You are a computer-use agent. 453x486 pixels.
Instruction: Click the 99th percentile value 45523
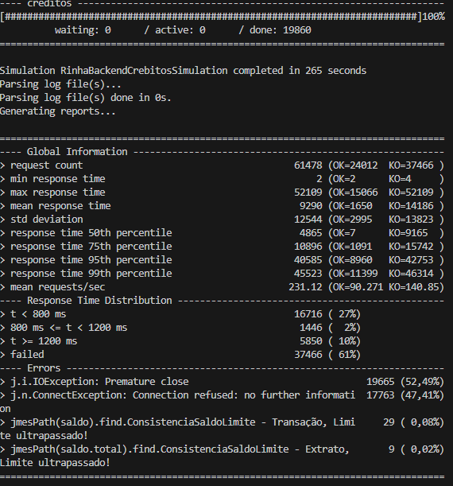click(308, 274)
